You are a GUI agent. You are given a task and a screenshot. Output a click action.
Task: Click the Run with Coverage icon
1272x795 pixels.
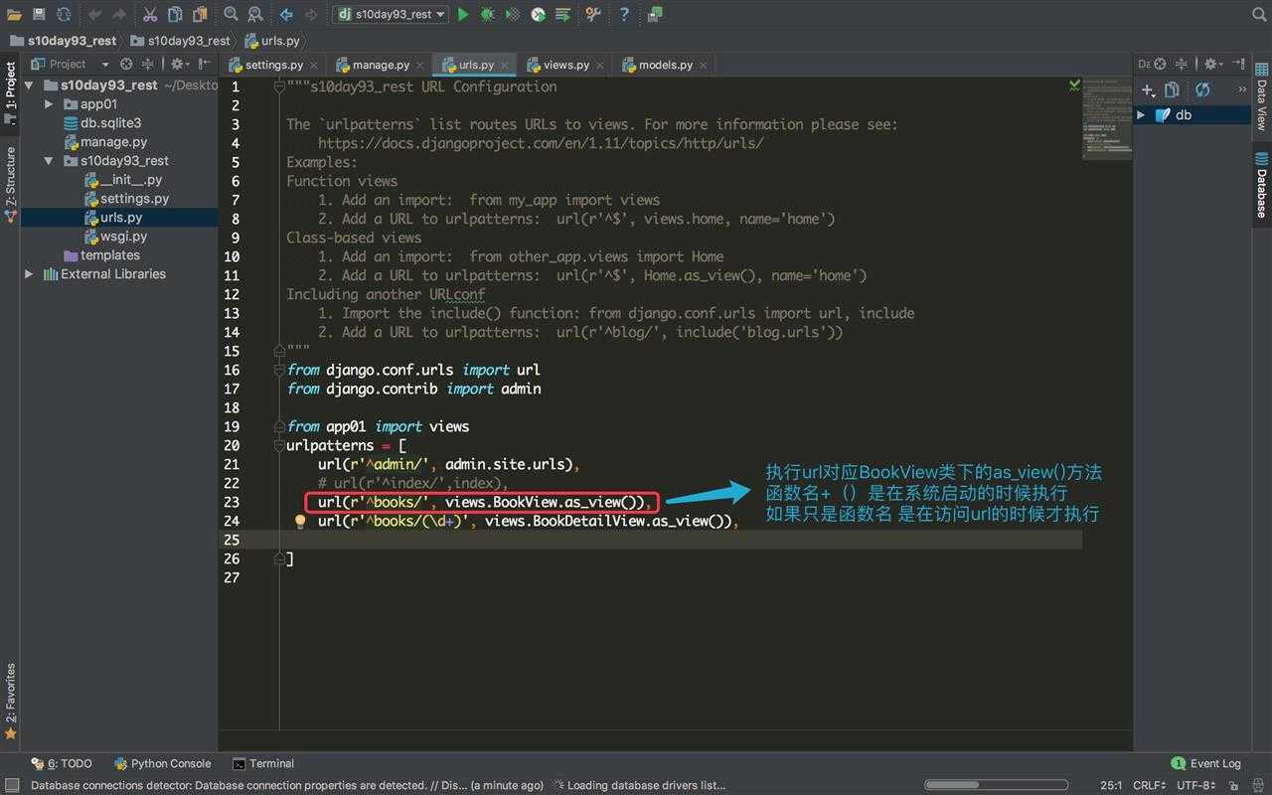[513, 14]
